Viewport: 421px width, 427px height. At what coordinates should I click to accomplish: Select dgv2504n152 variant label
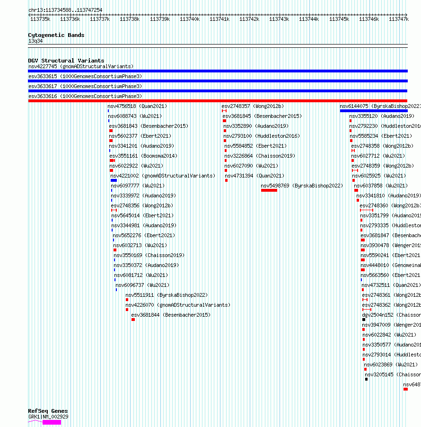(x=391, y=315)
